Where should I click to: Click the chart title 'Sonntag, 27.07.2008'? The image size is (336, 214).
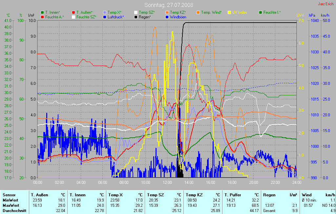click(169, 5)
